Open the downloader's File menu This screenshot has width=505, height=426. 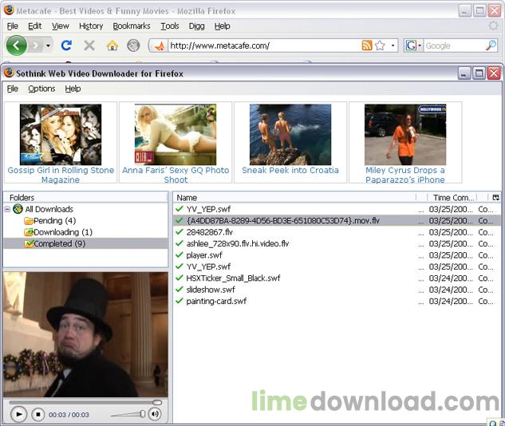[x=13, y=89]
